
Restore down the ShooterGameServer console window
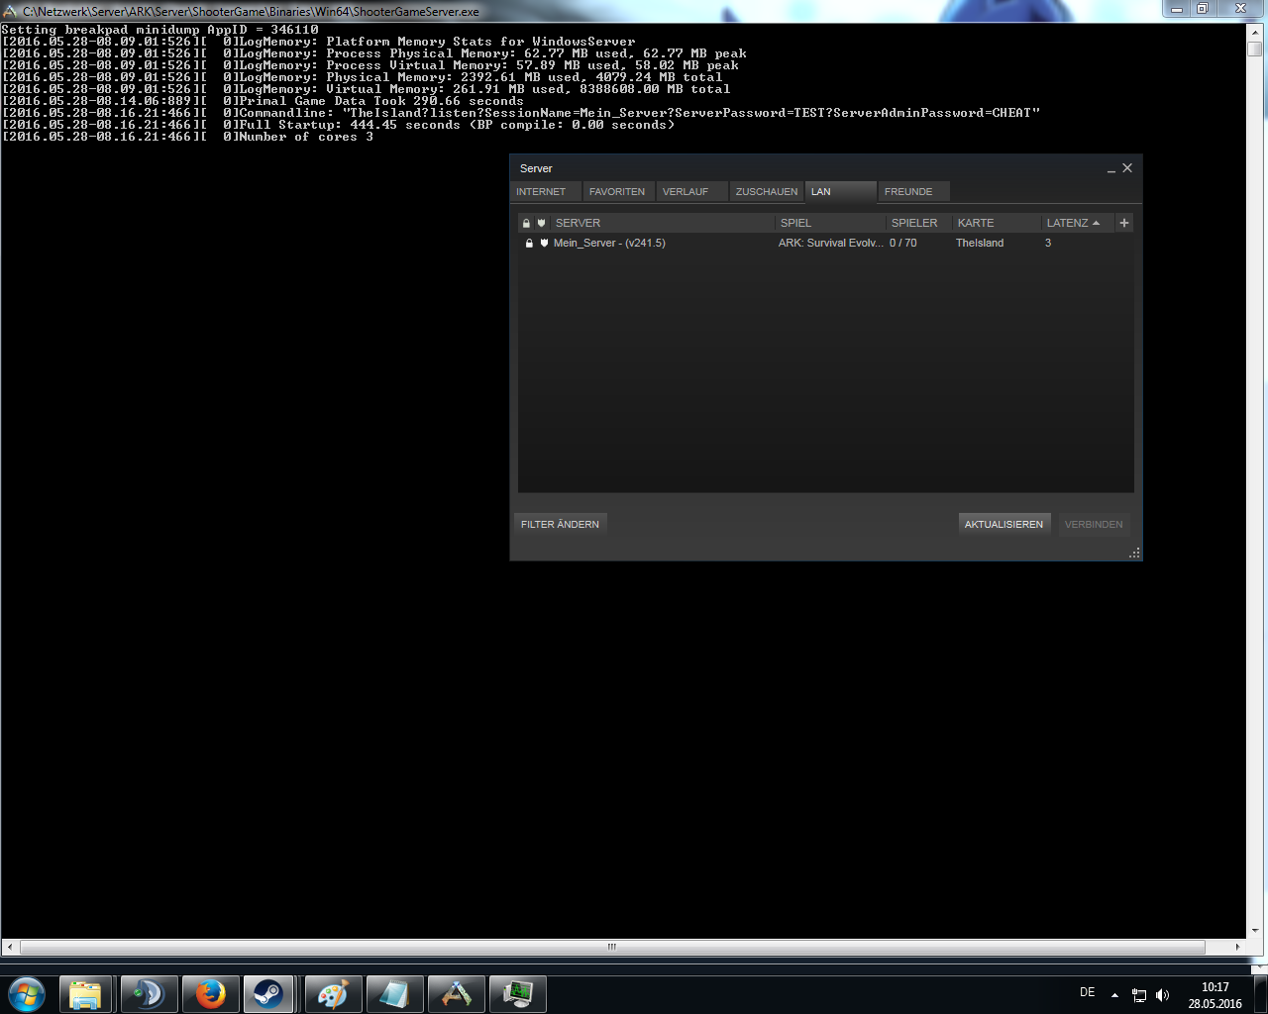(x=1203, y=9)
